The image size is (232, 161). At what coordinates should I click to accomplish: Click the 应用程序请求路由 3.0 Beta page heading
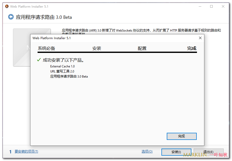pos(44,17)
